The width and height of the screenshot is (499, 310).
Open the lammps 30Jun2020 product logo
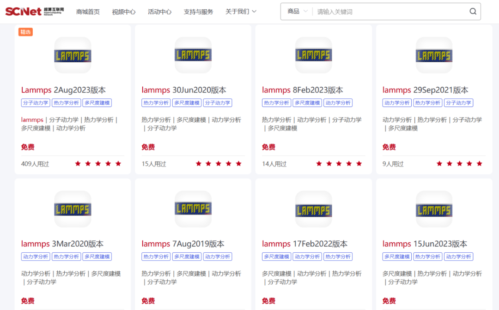coord(193,55)
